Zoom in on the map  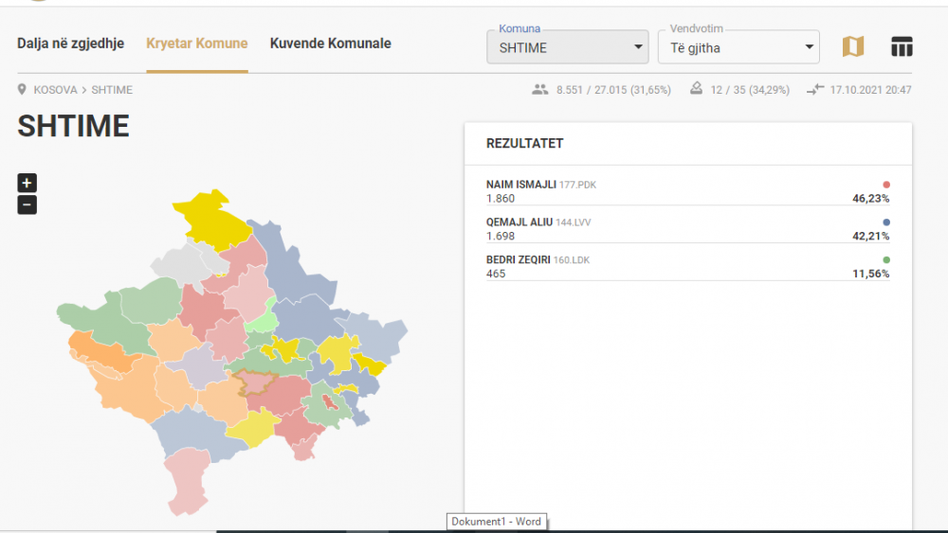pyautogui.click(x=27, y=184)
